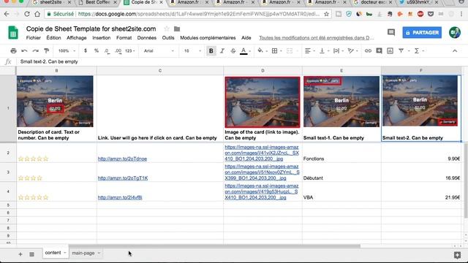Insert link toolbar icon
This screenshot has width=468, height=263.
368,51
